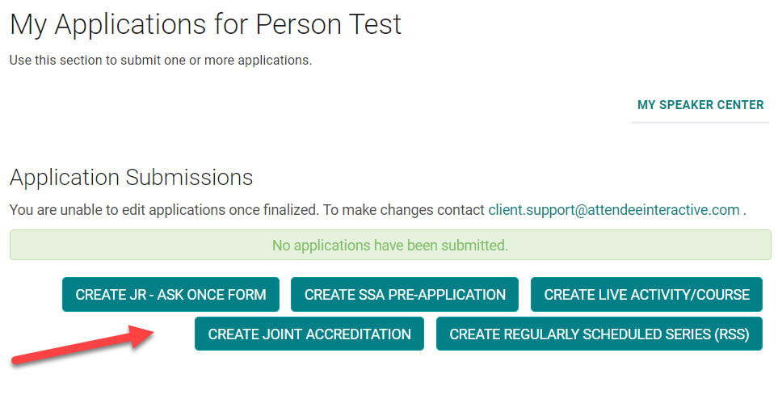Screen dimensions: 778x395
Task: Open the My Speaker Center page
Action: point(700,105)
